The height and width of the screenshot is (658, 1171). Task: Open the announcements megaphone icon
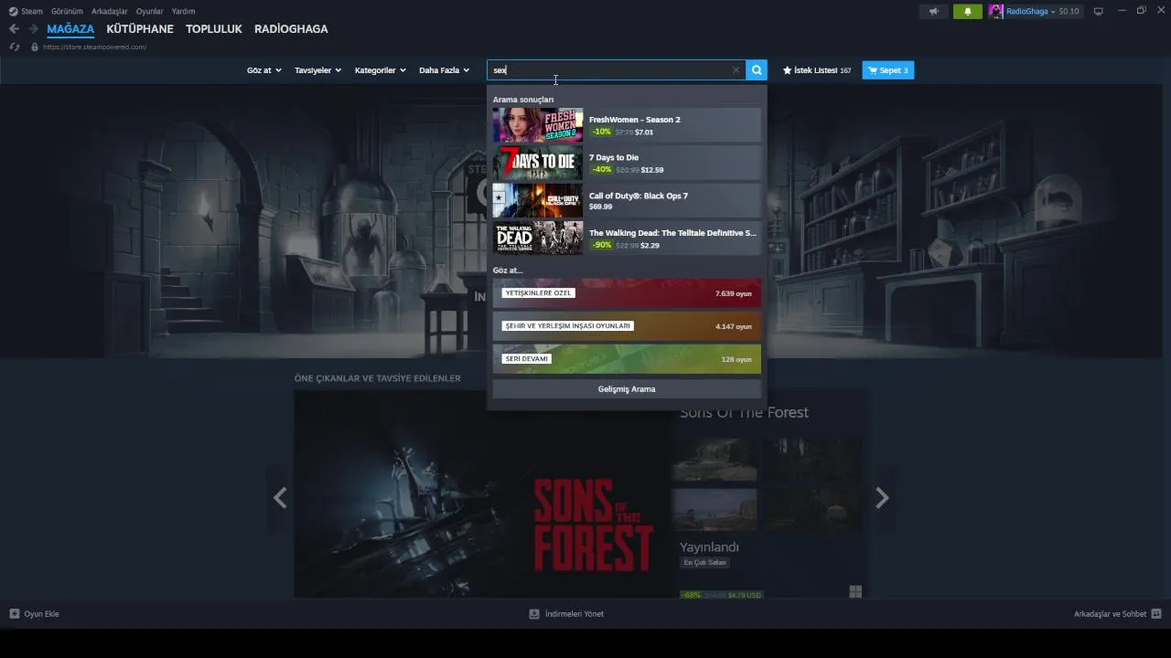pyautogui.click(x=934, y=11)
